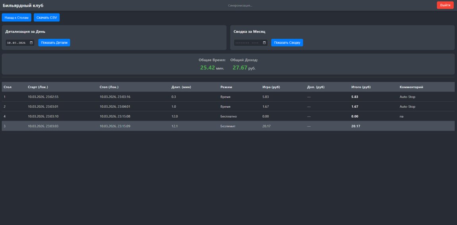Click the Итого (руб) column header
Screen dimensions: 457x225
(x=361, y=87)
